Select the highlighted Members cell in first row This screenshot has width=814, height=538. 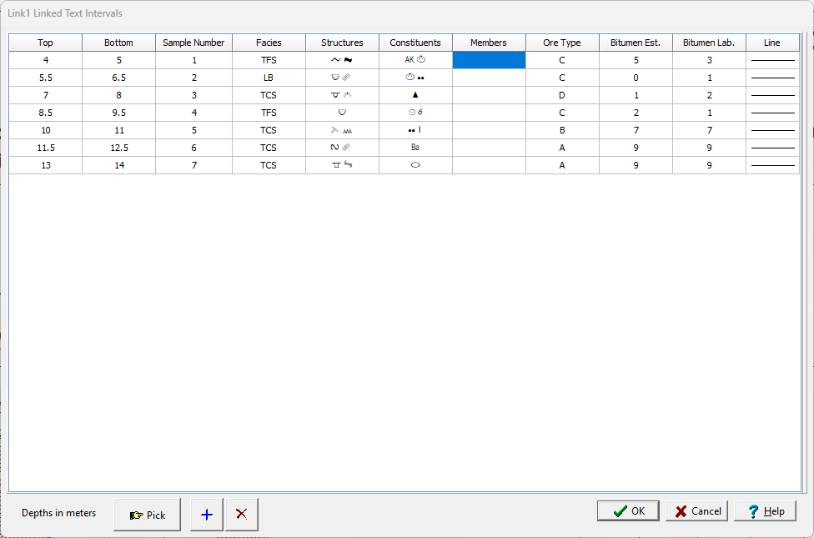489,60
